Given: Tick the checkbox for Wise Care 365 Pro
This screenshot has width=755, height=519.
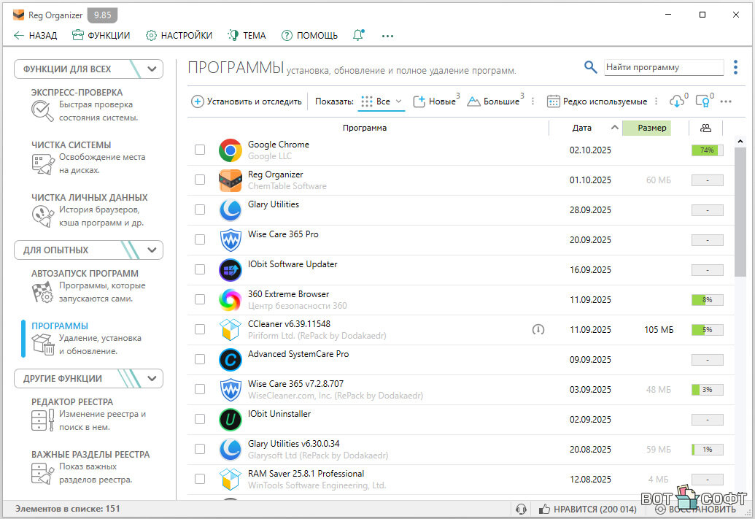Looking at the screenshot, I should point(200,239).
